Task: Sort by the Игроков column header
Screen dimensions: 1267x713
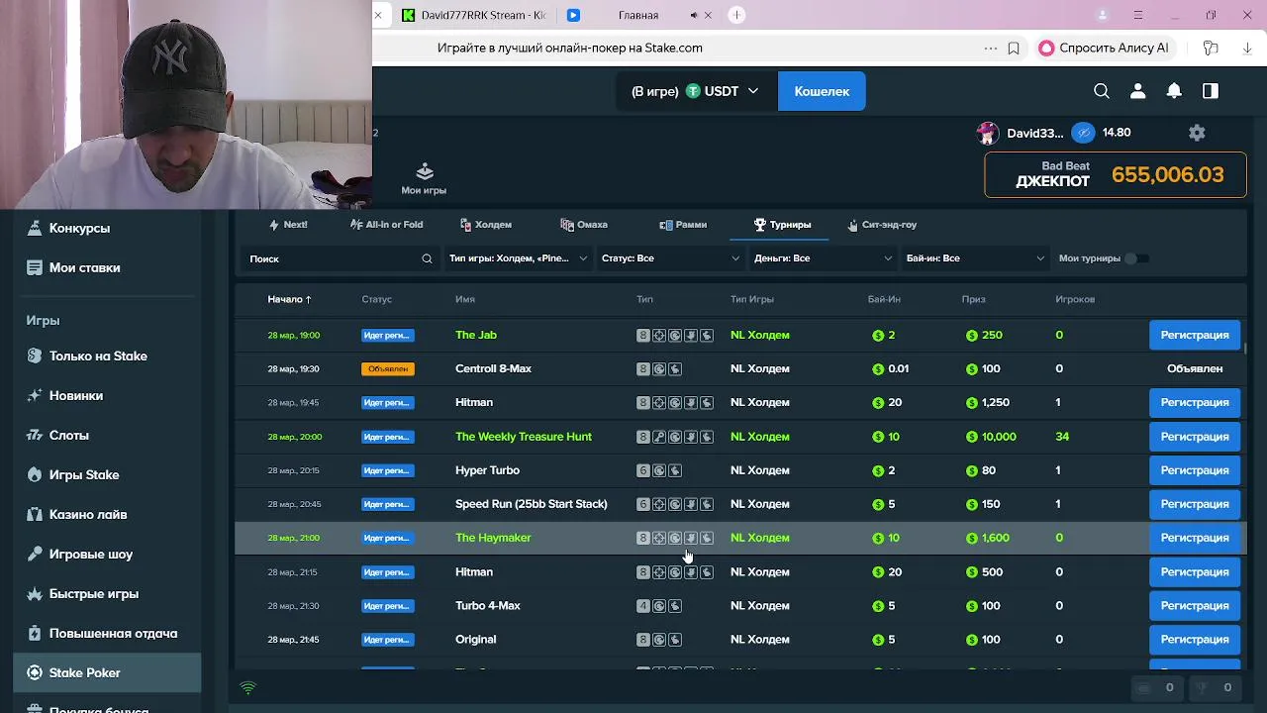Action: 1075,299
